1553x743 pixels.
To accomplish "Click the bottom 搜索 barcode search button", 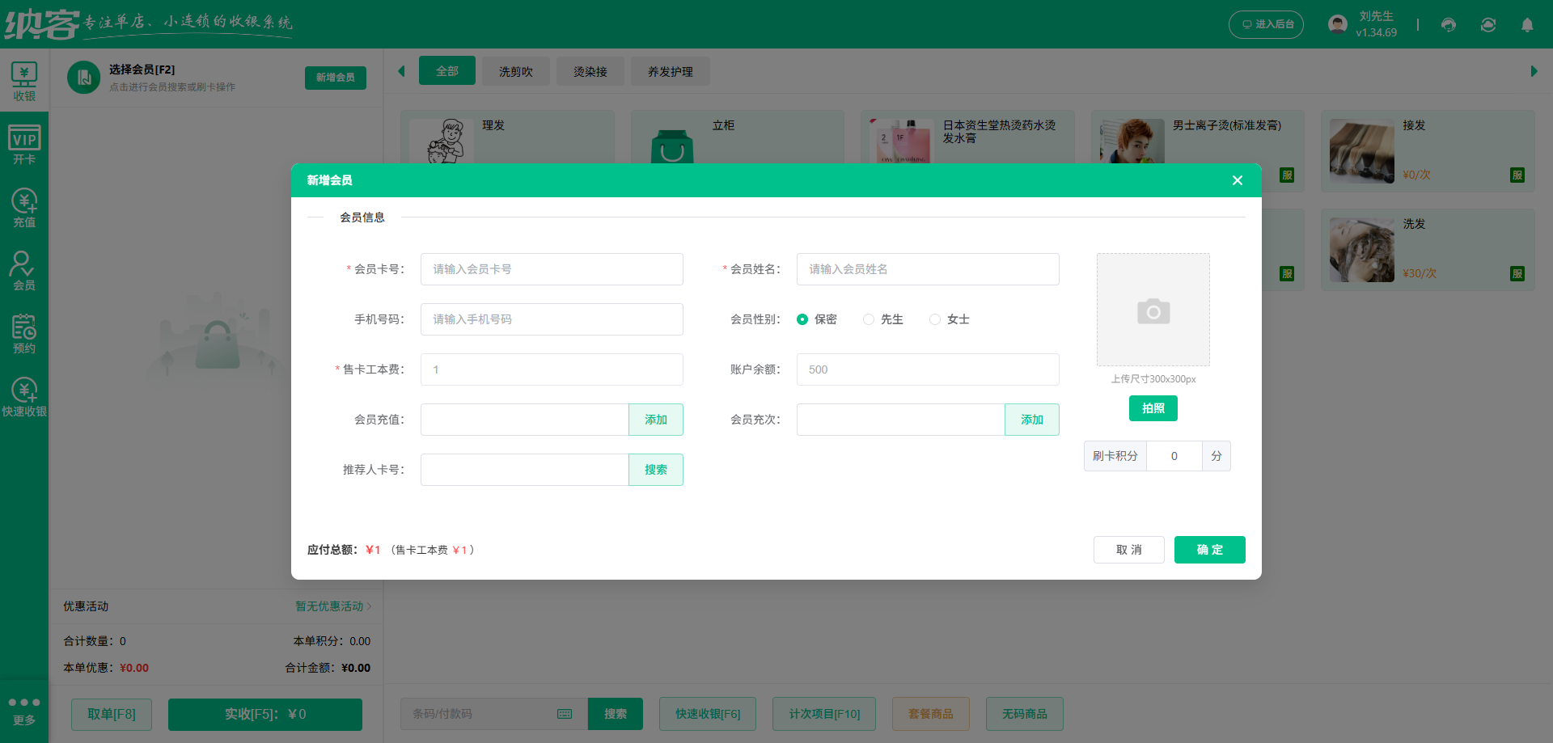I will tap(616, 714).
